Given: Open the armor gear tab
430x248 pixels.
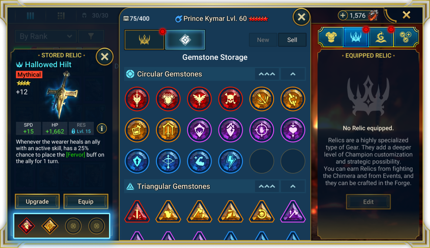Looking at the screenshot, I should point(331,37).
